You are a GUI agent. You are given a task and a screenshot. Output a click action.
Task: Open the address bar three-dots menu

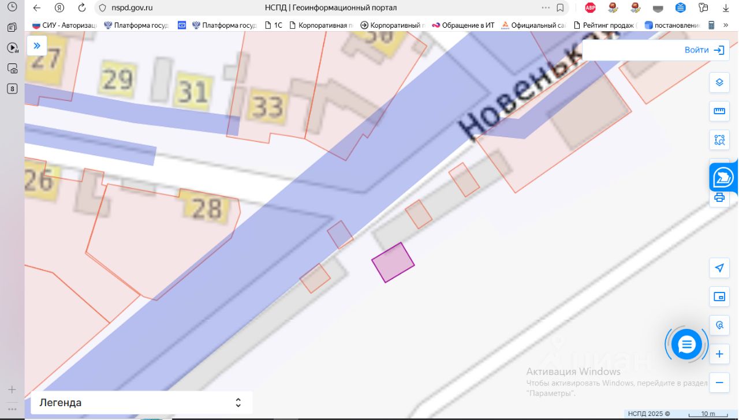click(x=546, y=8)
